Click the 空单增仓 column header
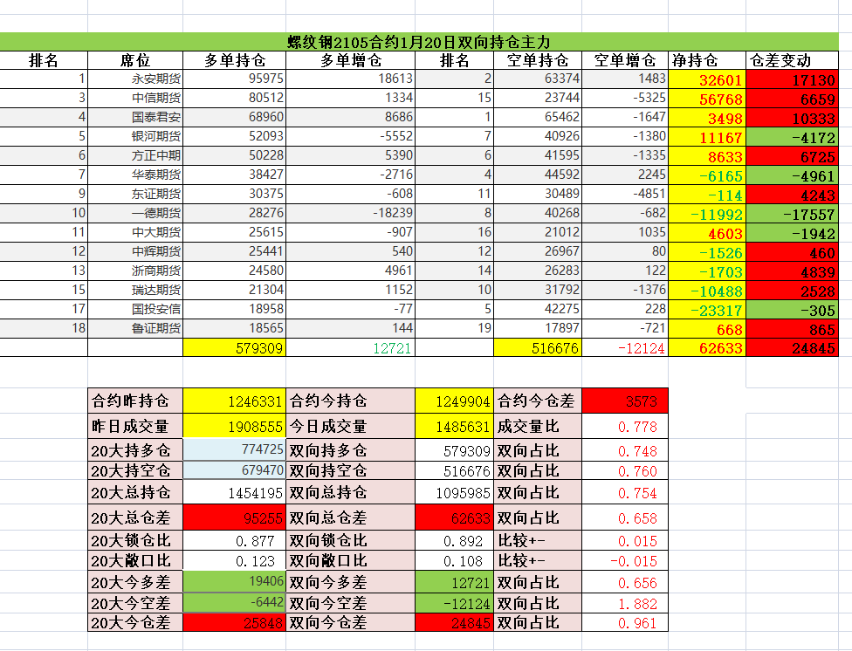This screenshot has height=651, width=852. [625, 60]
